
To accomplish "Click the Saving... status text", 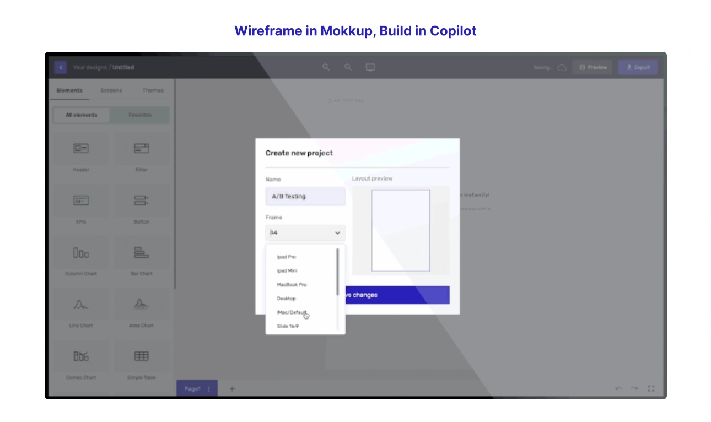I will tap(543, 67).
